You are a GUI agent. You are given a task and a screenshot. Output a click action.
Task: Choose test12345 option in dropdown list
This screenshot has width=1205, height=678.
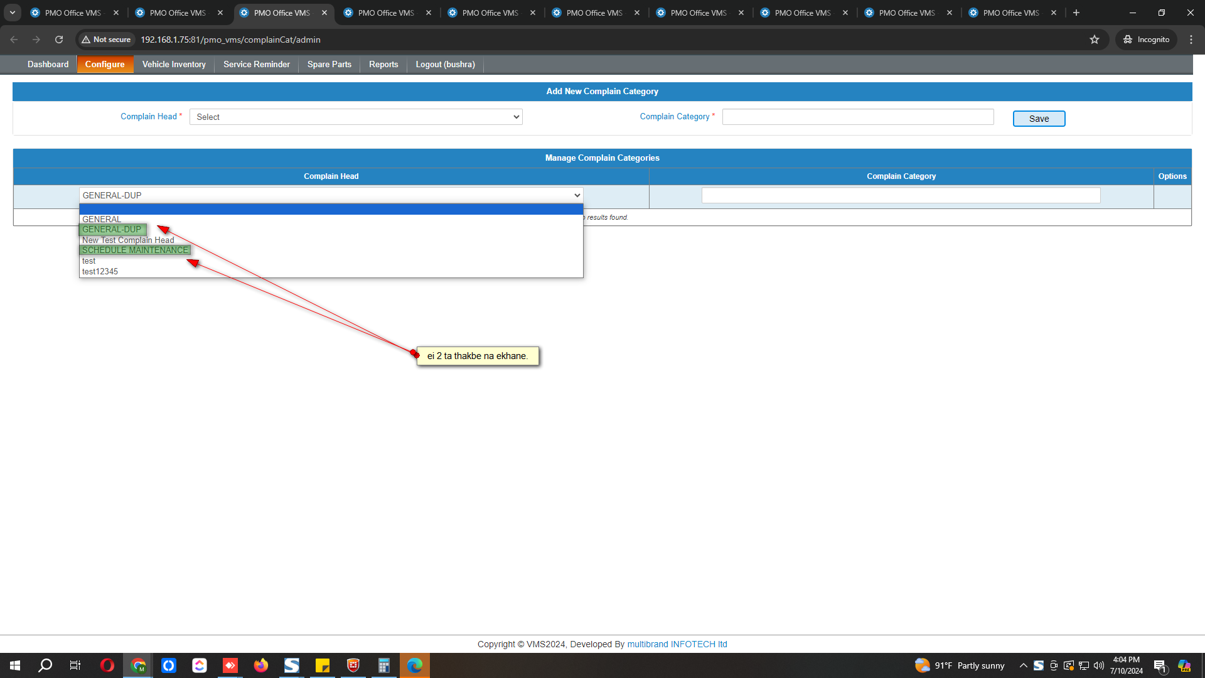(x=100, y=271)
